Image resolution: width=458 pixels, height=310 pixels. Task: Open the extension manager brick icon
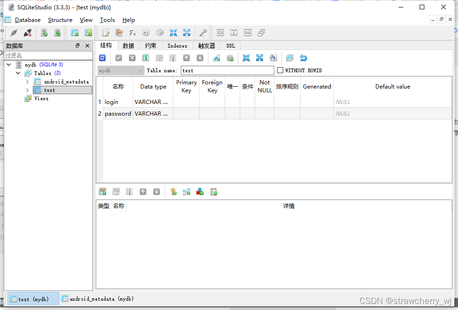(x=160, y=33)
